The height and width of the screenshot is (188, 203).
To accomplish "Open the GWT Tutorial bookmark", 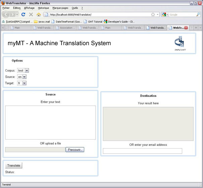I will pos(93,22).
